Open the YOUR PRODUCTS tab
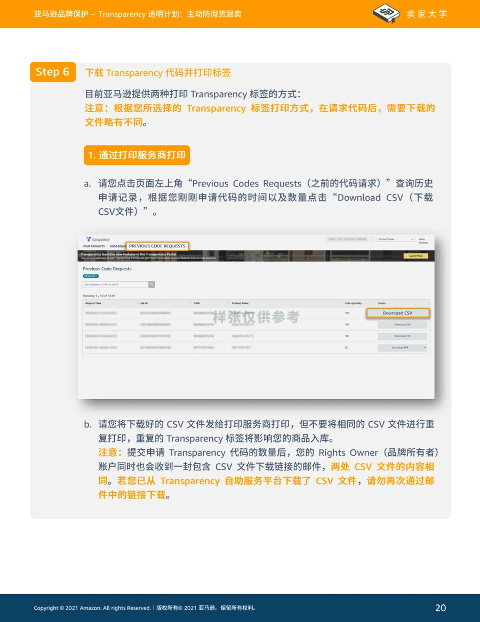 click(x=94, y=246)
